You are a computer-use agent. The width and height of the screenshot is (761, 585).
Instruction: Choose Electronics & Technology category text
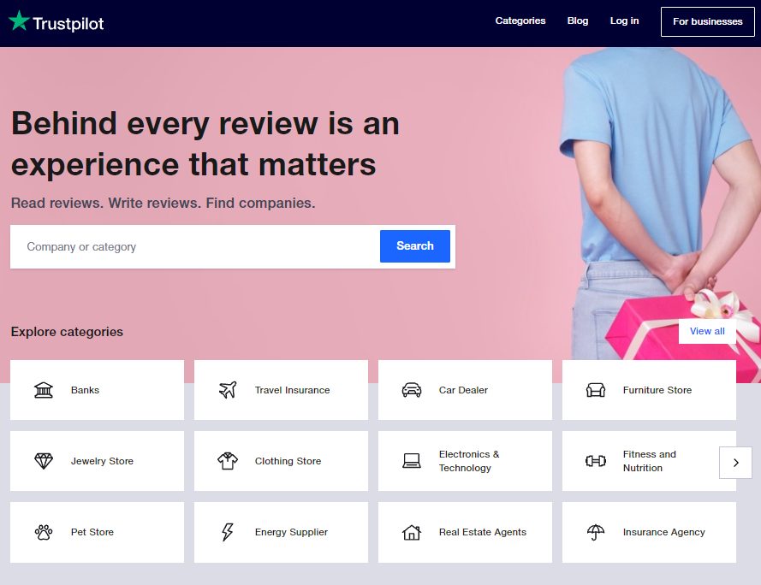pos(469,461)
